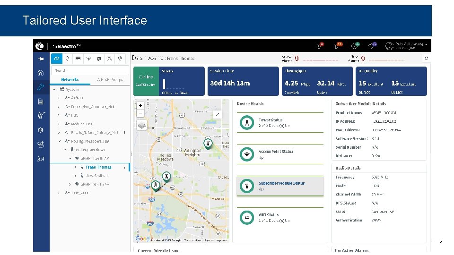Go to Home via the house sidebar icon
454x255 pixels.
41,73
